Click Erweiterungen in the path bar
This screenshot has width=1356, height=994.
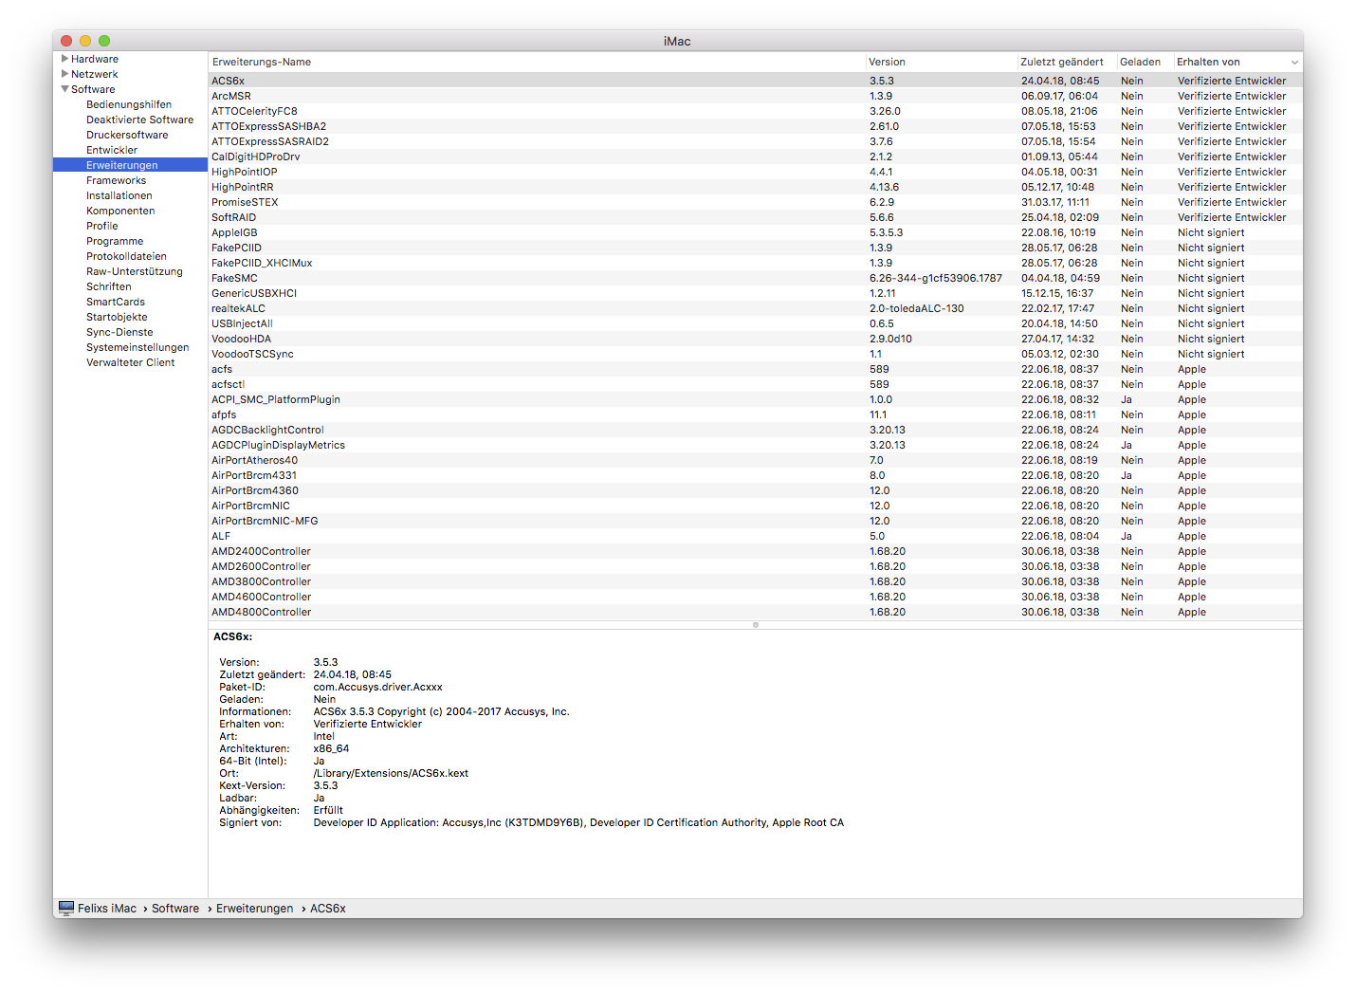255,909
